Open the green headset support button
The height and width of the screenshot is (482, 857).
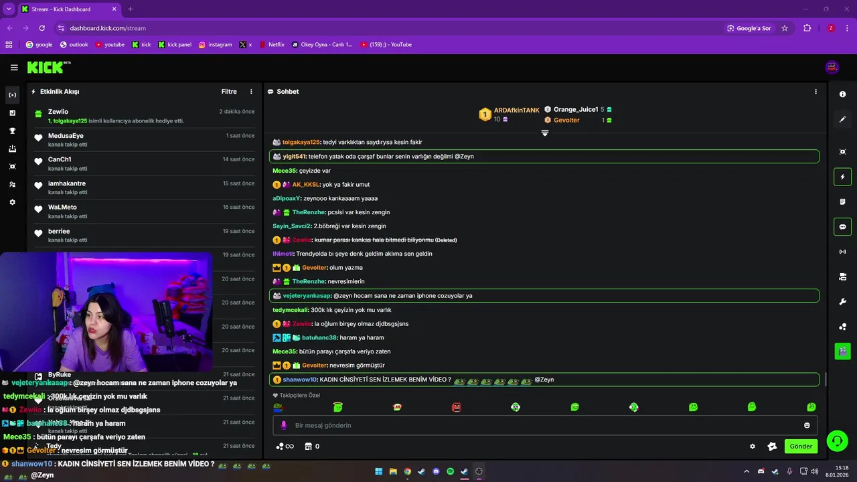837,441
